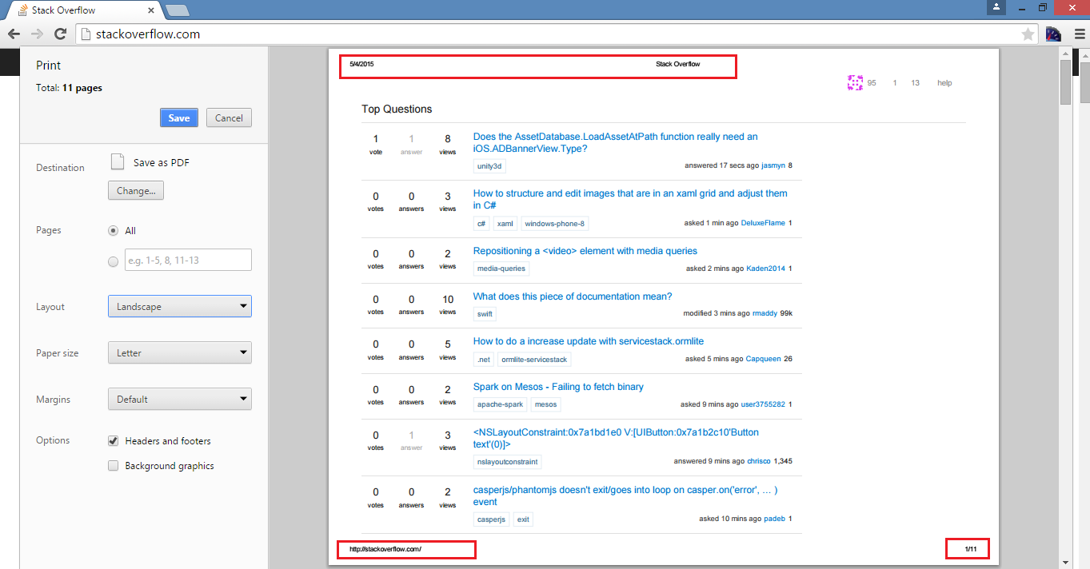Click the 'Total: 11 pages' text
The height and width of the screenshot is (569, 1090).
tap(69, 88)
